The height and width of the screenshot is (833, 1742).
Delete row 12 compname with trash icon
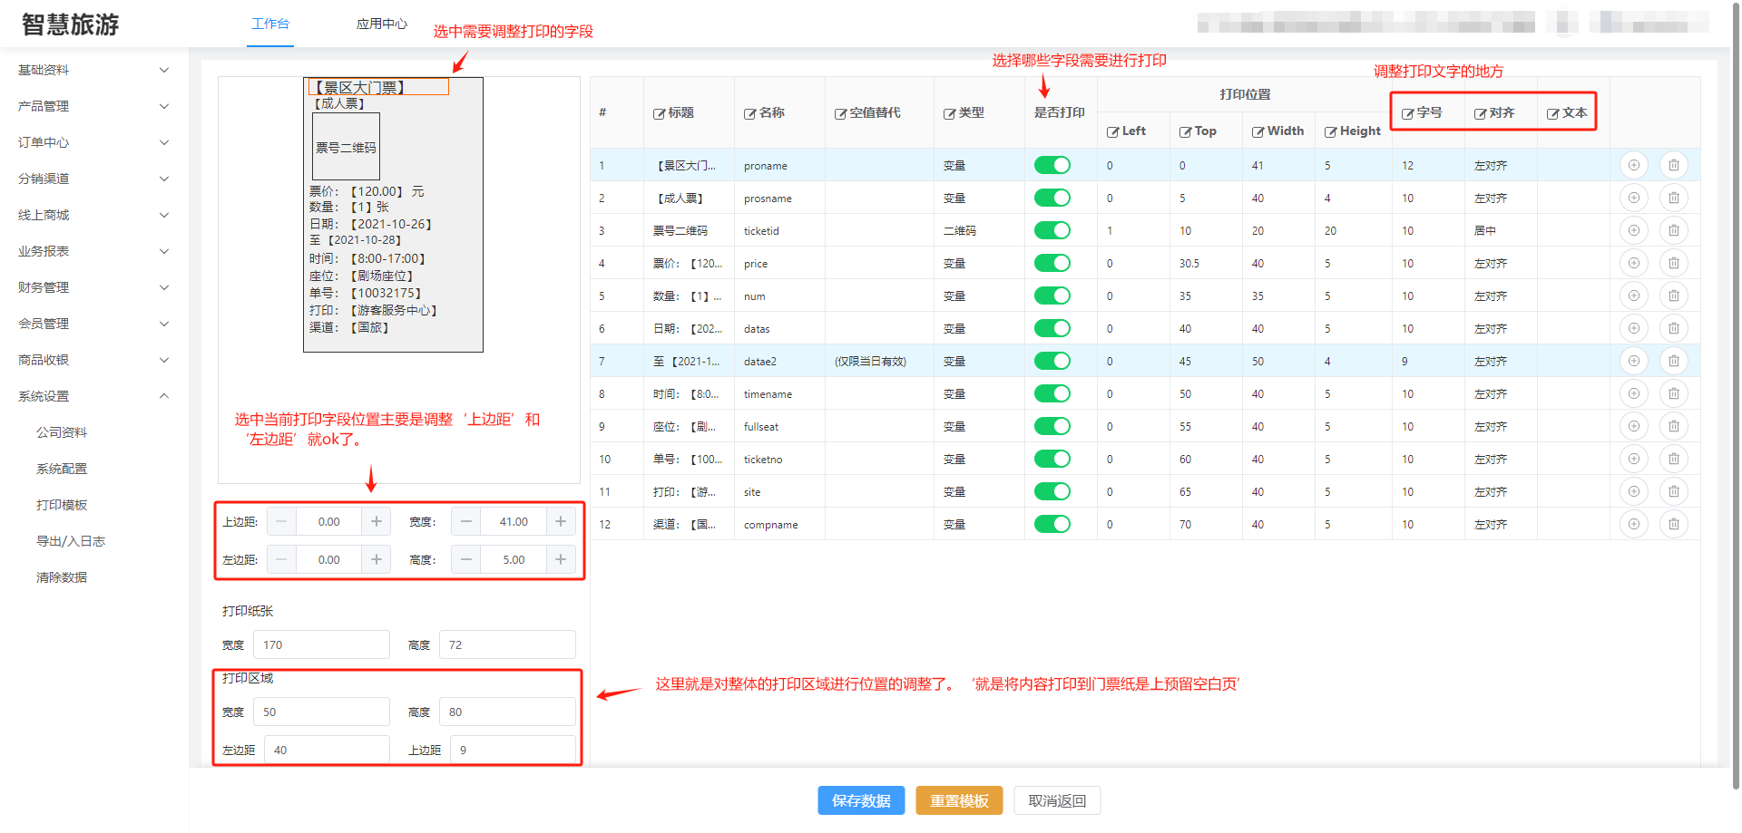pos(1673,524)
